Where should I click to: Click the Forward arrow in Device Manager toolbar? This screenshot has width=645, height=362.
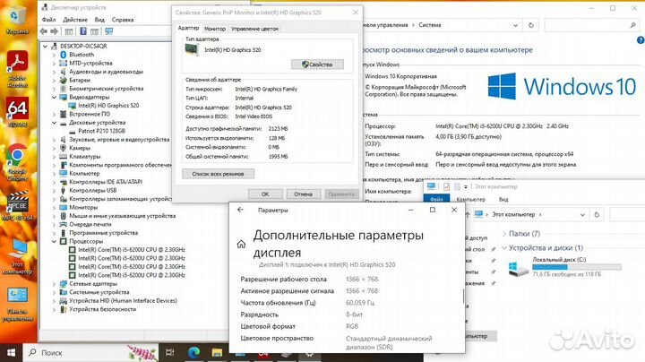(54, 31)
